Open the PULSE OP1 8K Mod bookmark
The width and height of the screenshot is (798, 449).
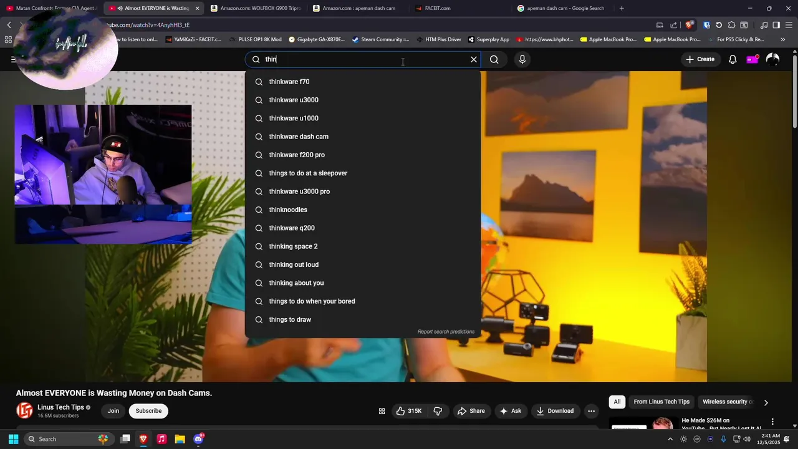255,39
